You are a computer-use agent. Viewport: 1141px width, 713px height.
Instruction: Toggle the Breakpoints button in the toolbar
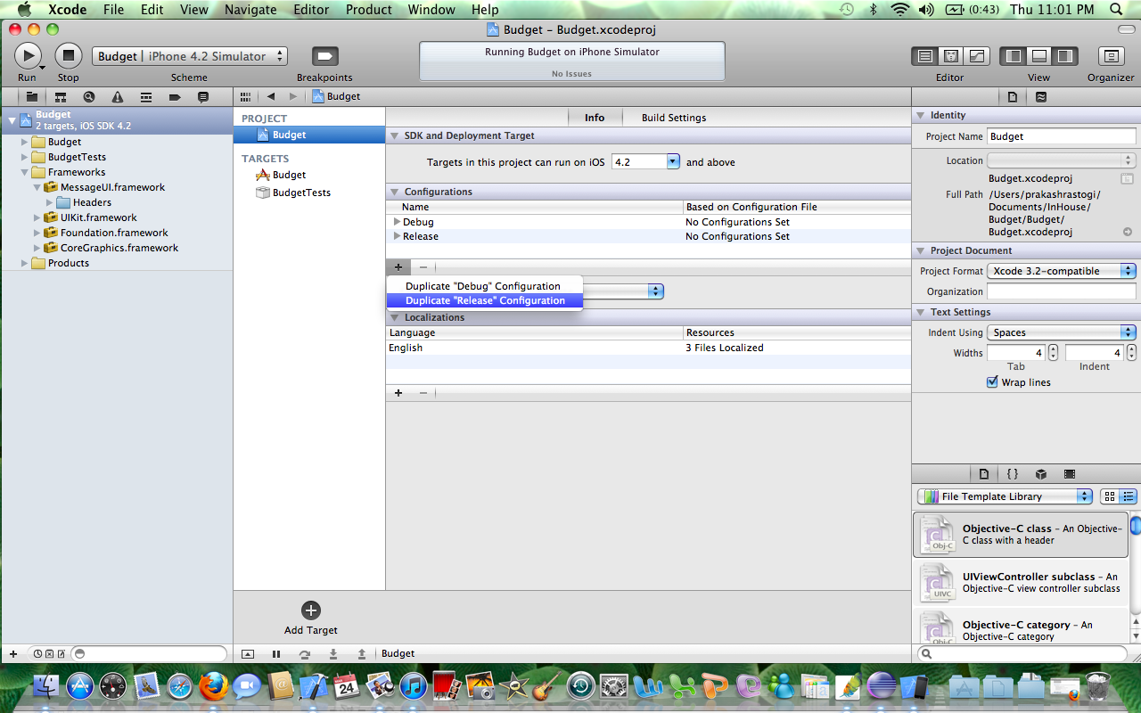click(324, 56)
